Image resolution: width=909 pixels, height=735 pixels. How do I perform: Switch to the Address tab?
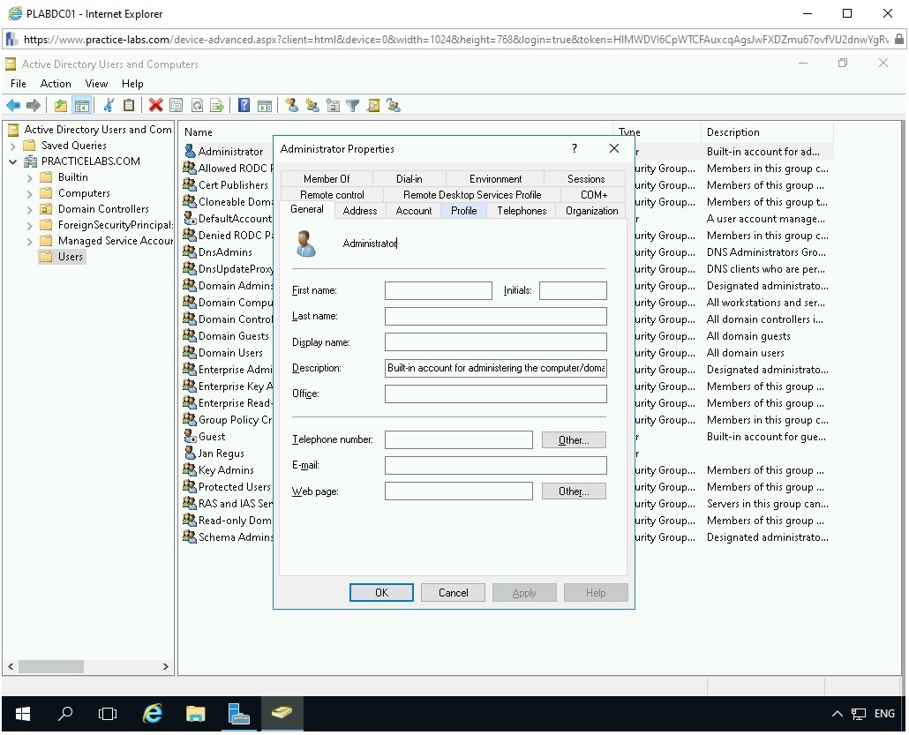(360, 211)
